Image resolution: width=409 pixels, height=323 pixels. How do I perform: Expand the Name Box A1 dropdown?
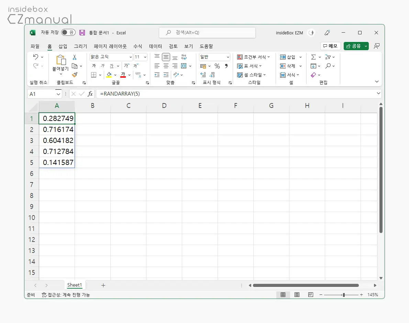[58, 94]
